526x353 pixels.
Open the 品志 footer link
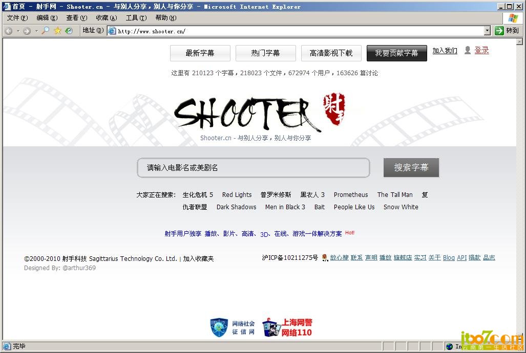pos(489,257)
